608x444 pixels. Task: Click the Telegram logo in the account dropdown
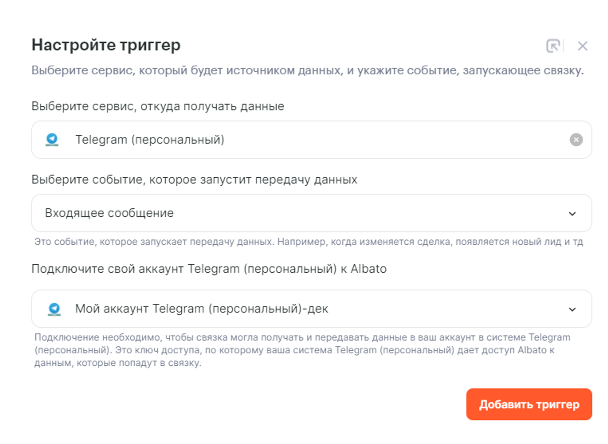click(54, 309)
